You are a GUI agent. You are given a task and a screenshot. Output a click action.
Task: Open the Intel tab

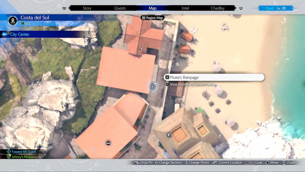[x=185, y=8]
